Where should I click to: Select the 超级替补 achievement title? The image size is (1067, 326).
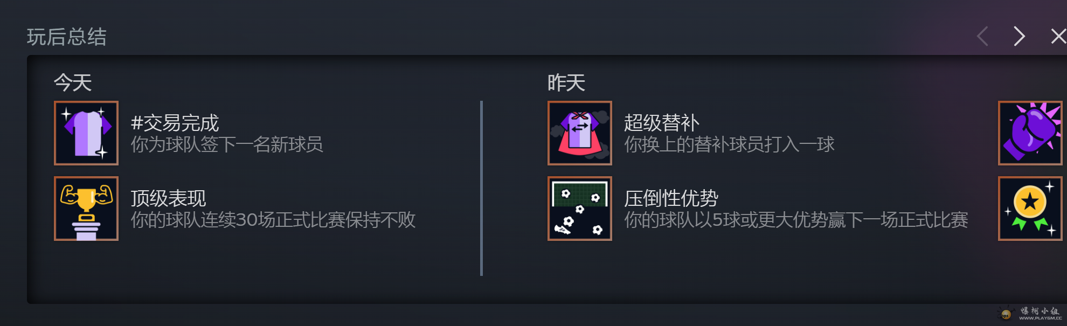[x=662, y=123]
